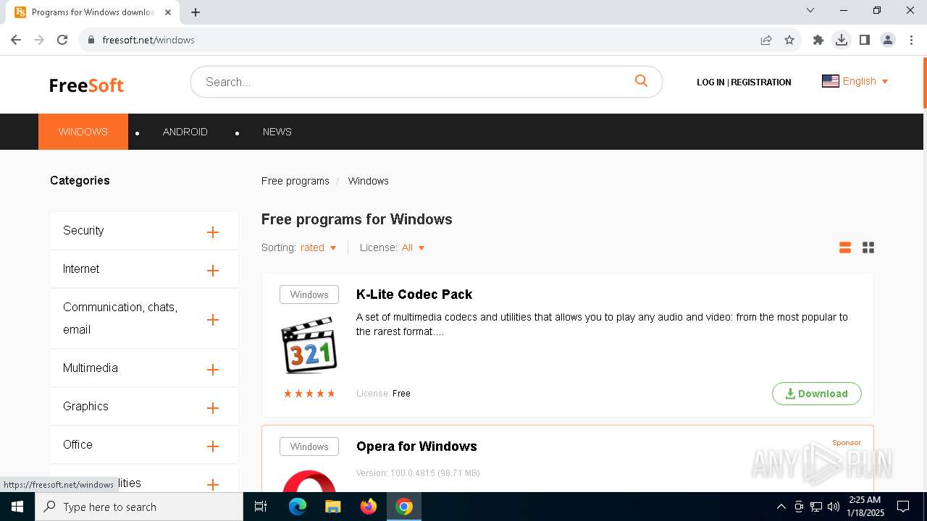Close the Programs for Windows tab

168,12
